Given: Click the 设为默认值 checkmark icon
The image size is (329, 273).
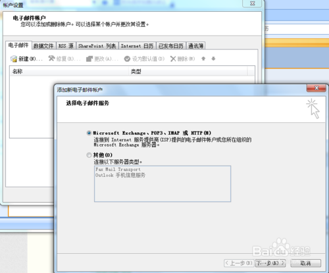Looking at the screenshot, I should click(127, 59).
